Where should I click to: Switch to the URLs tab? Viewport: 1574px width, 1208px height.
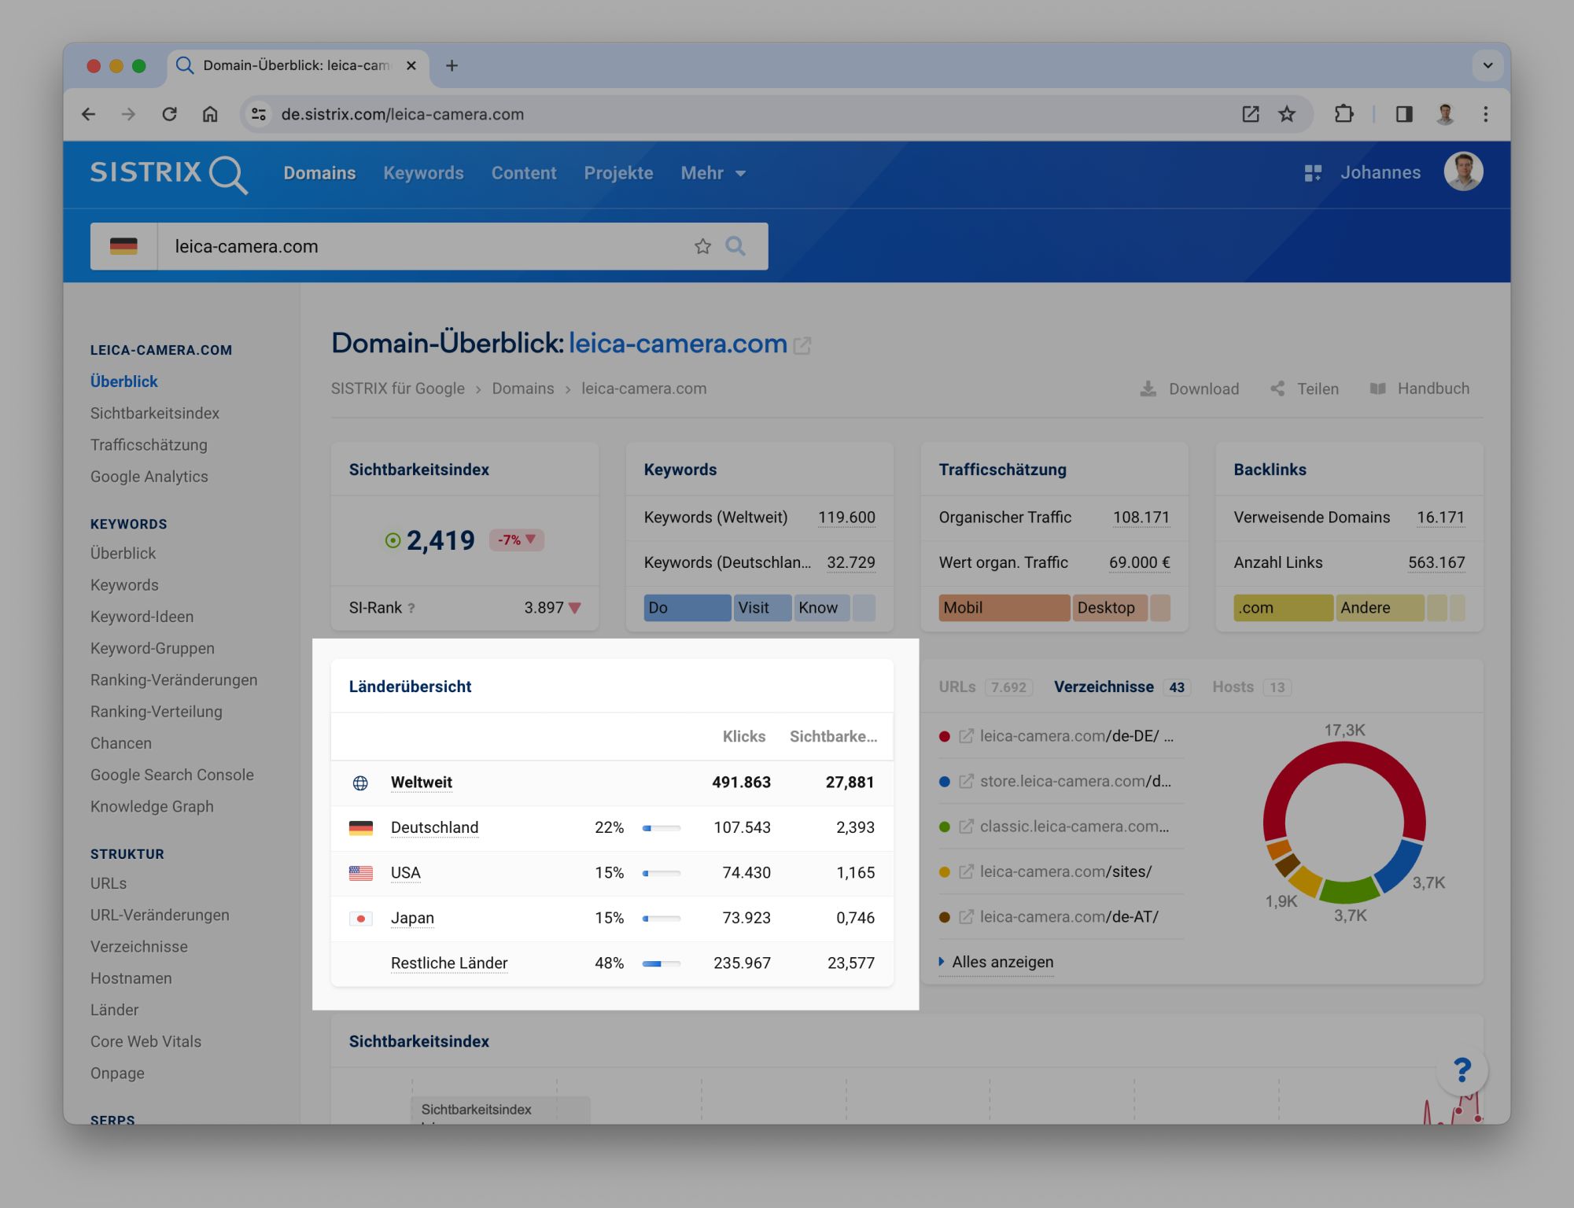click(x=957, y=687)
